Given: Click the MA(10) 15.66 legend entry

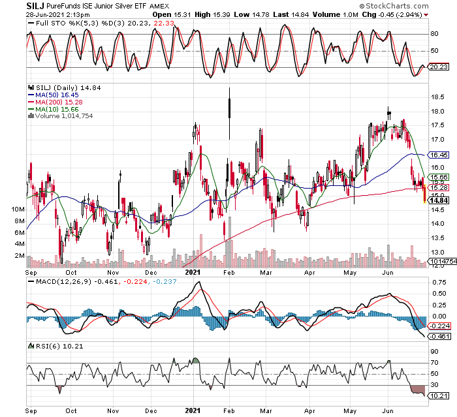Looking at the screenshot, I should pyautogui.click(x=57, y=109).
